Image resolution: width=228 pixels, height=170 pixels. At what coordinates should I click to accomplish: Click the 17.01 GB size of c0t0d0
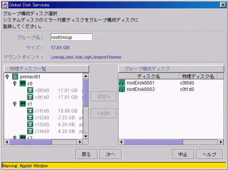[68, 90]
